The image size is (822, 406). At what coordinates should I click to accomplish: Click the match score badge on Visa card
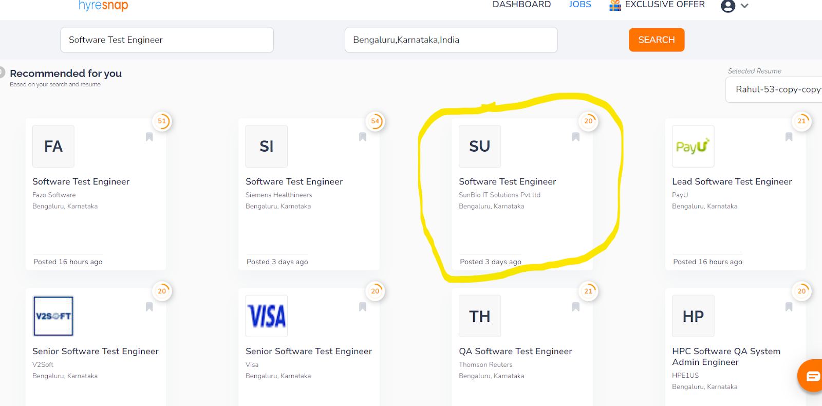[x=375, y=291]
